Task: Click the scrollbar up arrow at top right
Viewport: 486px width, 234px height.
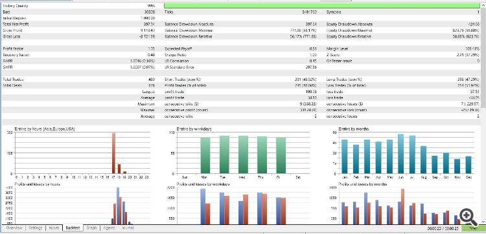Action: (x=483, y=6)
